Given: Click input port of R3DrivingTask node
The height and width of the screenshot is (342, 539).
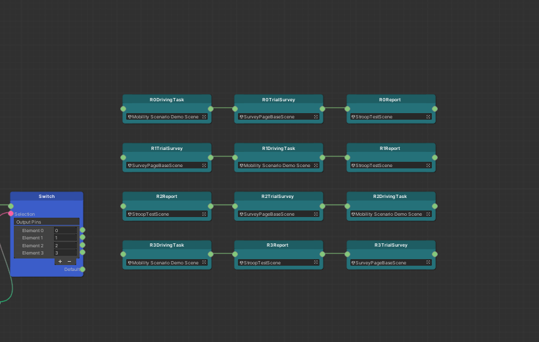Looking at the screenshot, I should point(123,255).
